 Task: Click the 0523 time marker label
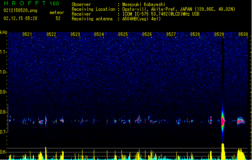pos(75,34)
